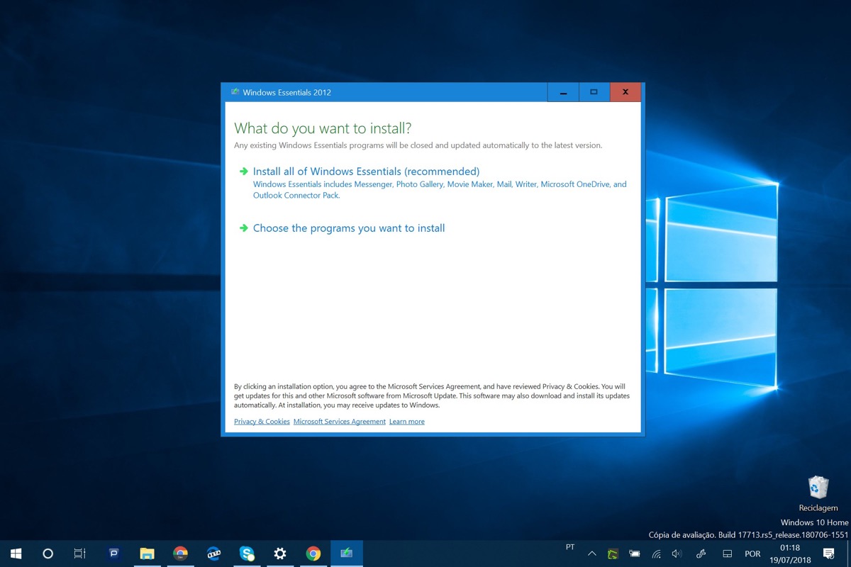
Task: Open Task View from the taskbar
Action: click(x=80, y=554)
